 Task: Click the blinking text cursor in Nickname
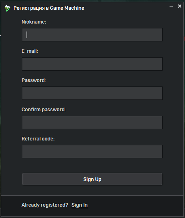[27, 35]
